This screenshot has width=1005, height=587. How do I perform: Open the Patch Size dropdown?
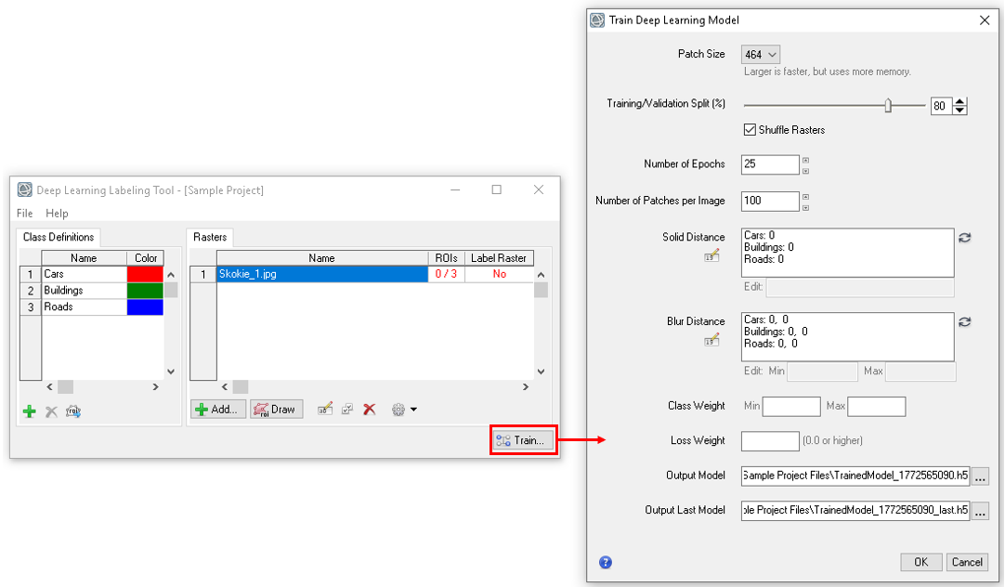[x=760, y=55]
